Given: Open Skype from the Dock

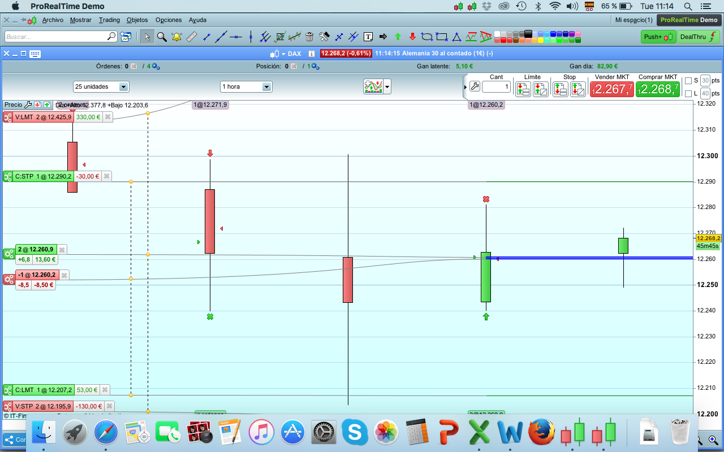Looking at the screenshot, I should coord(355,432).
